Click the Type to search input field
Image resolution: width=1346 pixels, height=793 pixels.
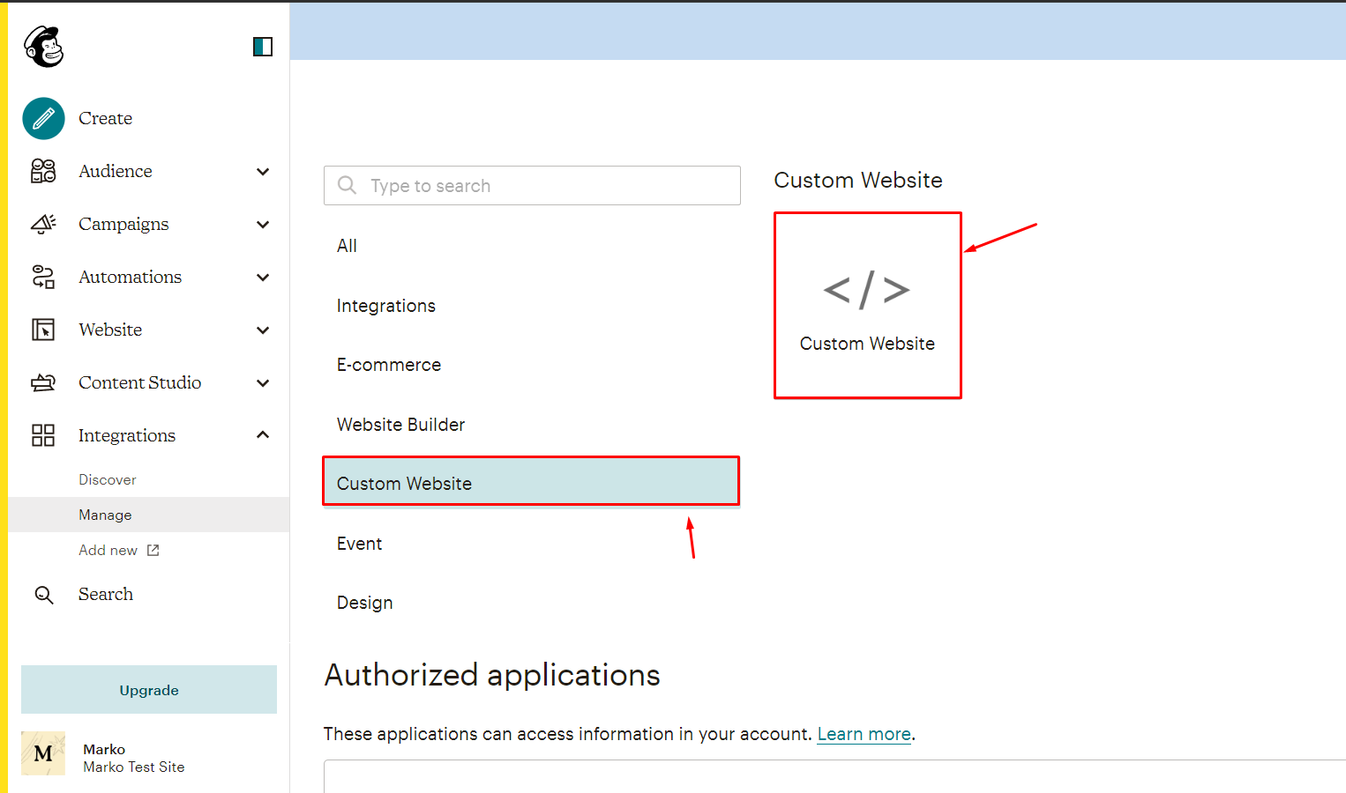532,185
